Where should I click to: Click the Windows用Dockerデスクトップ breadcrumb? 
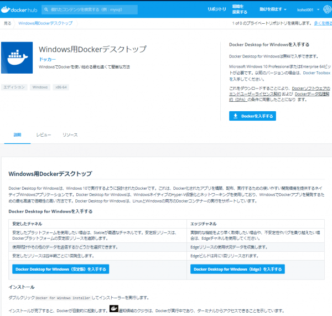(x=45, y=23)
